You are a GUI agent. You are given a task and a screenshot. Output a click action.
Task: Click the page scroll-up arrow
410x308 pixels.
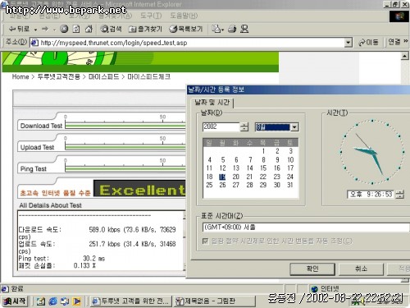pos(405,56)
